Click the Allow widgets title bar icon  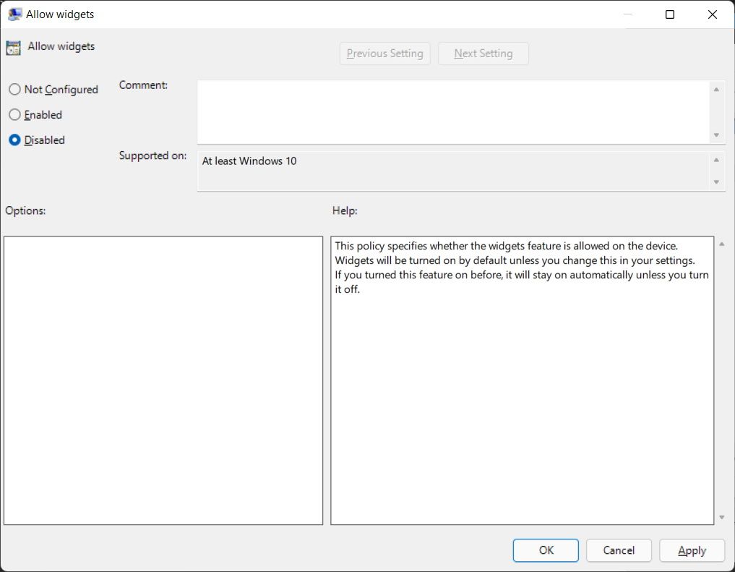pos(14,14)
